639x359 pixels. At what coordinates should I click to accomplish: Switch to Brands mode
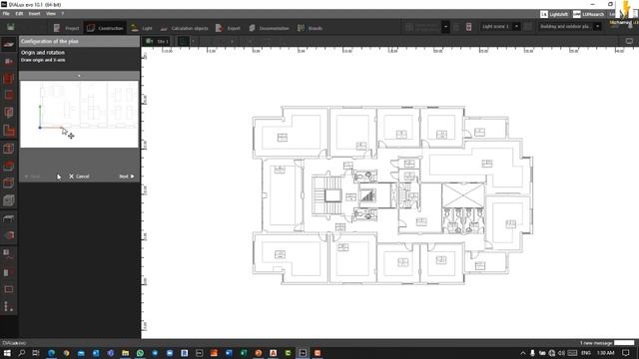pyautogui.click(x=310, y=28)
